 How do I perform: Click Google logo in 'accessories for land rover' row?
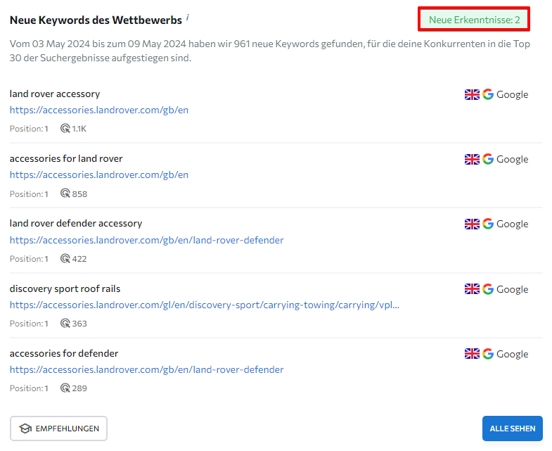click(x=488, y=159)
